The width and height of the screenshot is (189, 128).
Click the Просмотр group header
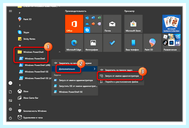point(129,11)
